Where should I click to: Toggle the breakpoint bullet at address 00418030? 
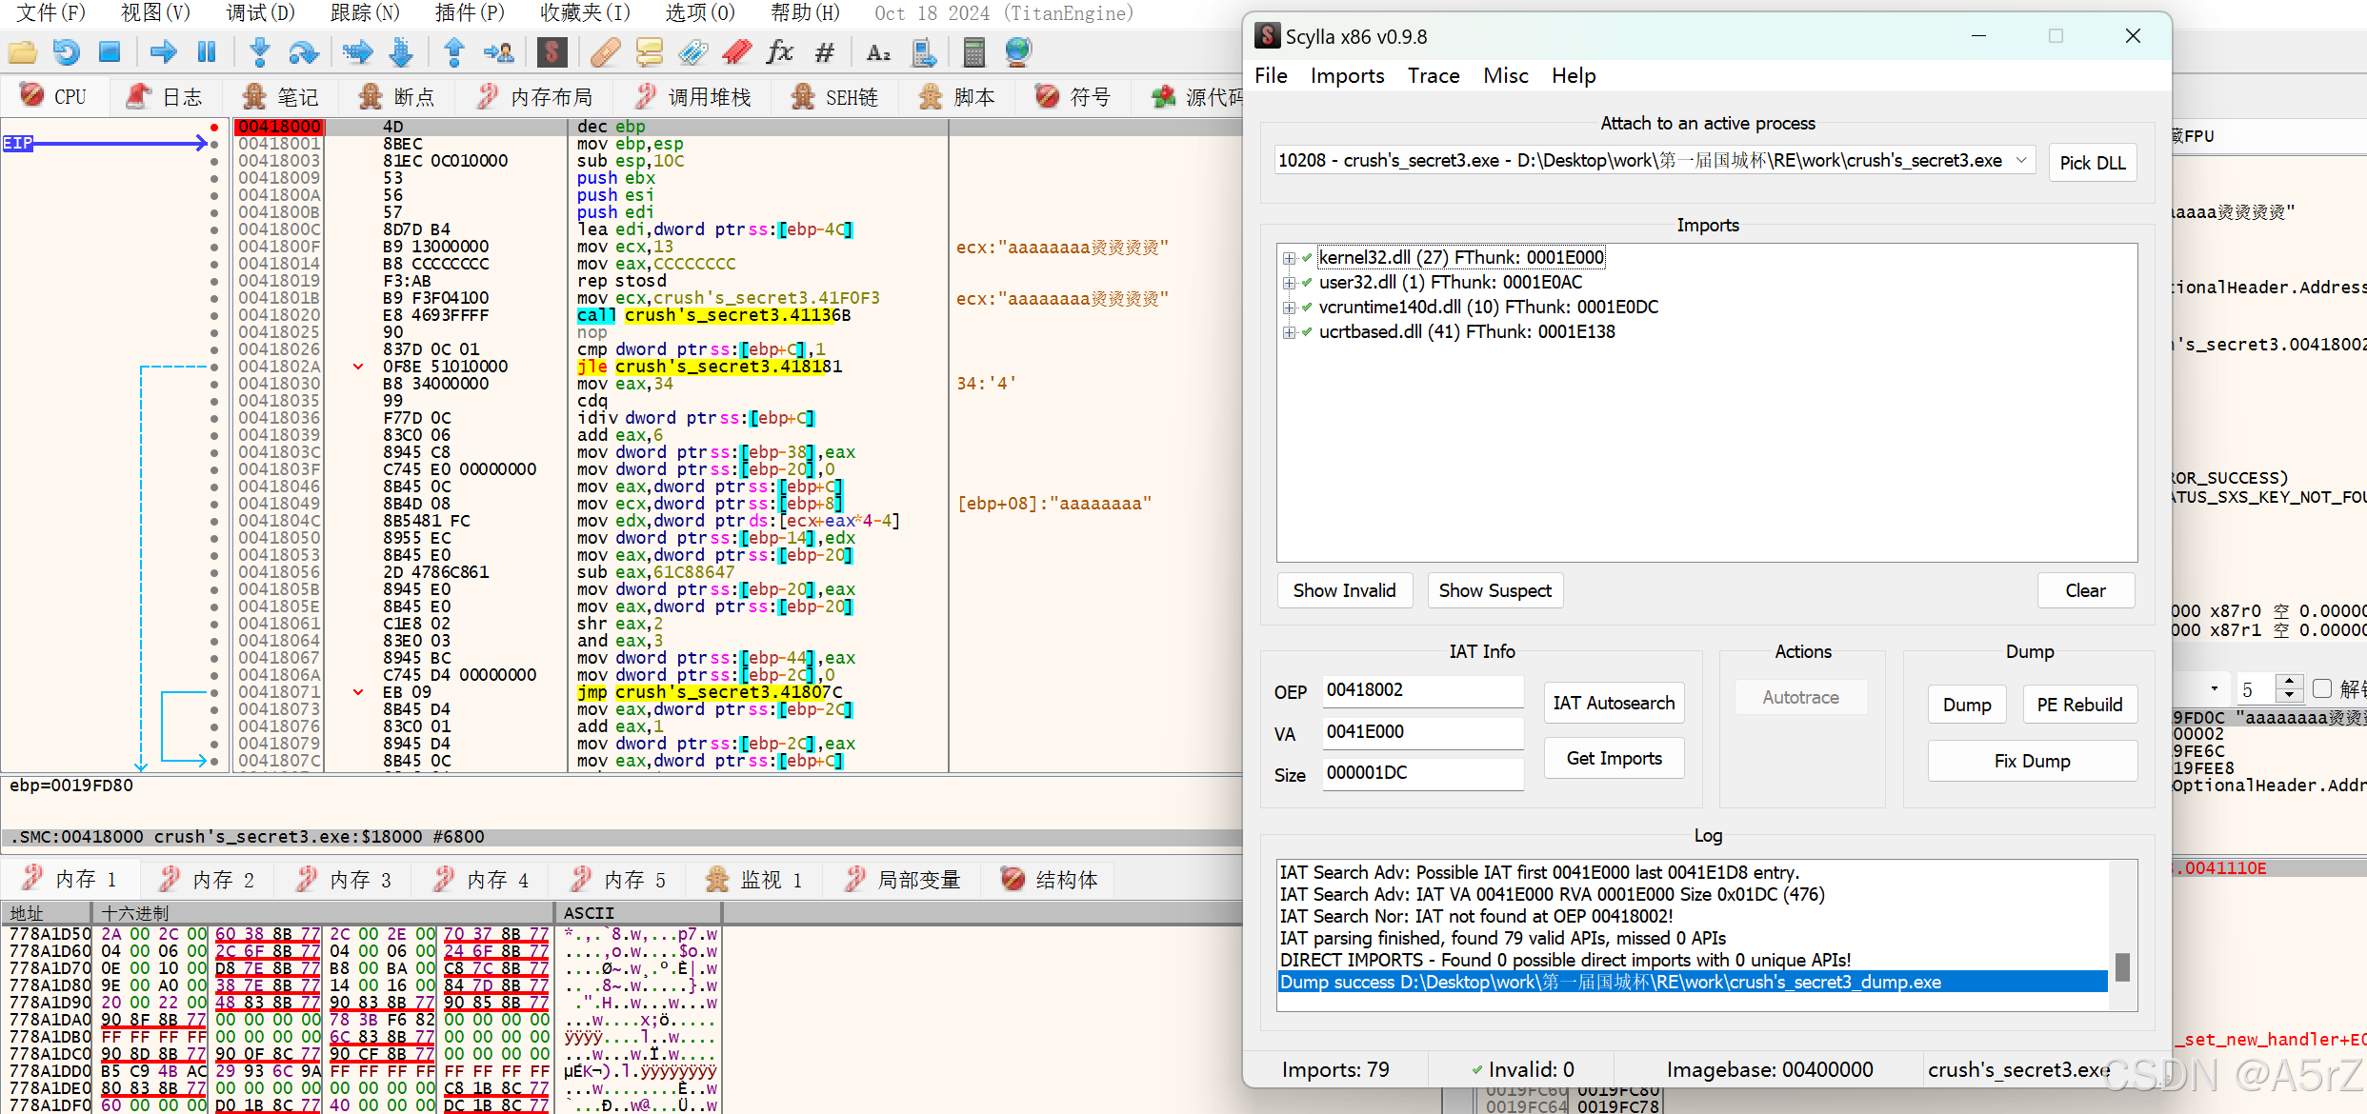tap(214, 384)
